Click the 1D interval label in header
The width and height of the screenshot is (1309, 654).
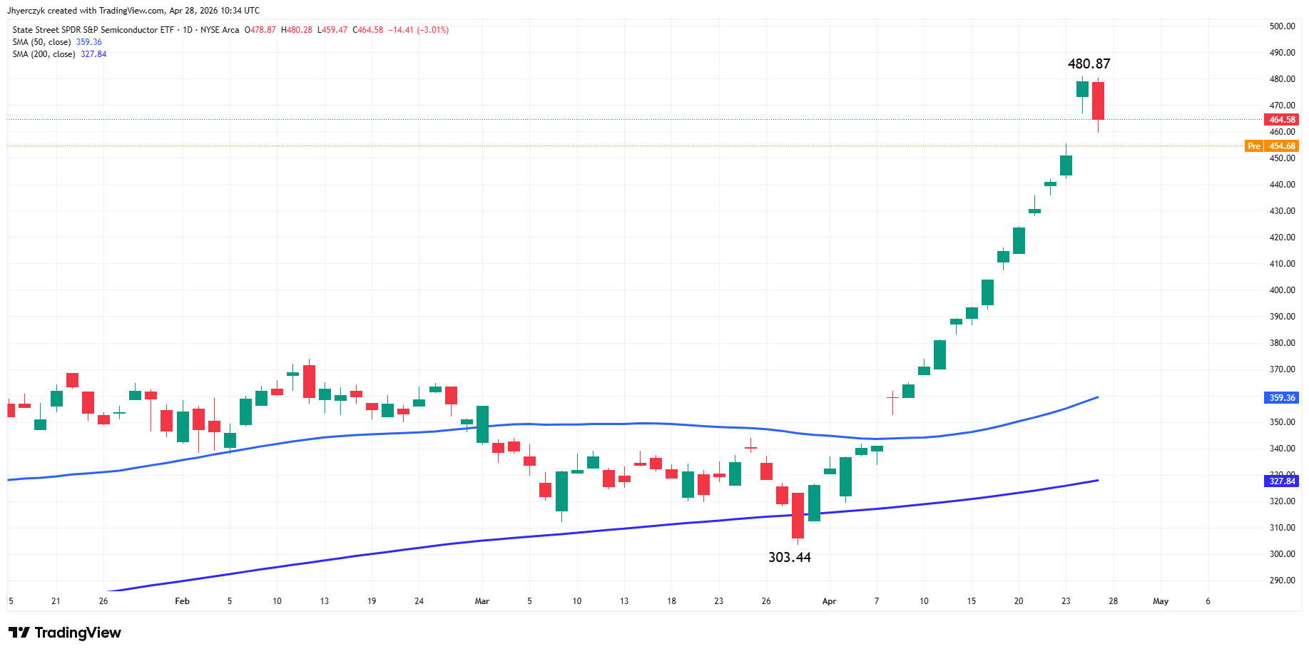tap(188, 30)
